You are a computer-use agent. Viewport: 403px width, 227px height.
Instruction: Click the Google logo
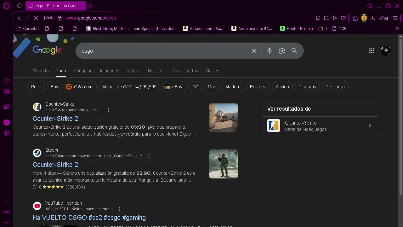pyautogui.click(x=47, y=50)
